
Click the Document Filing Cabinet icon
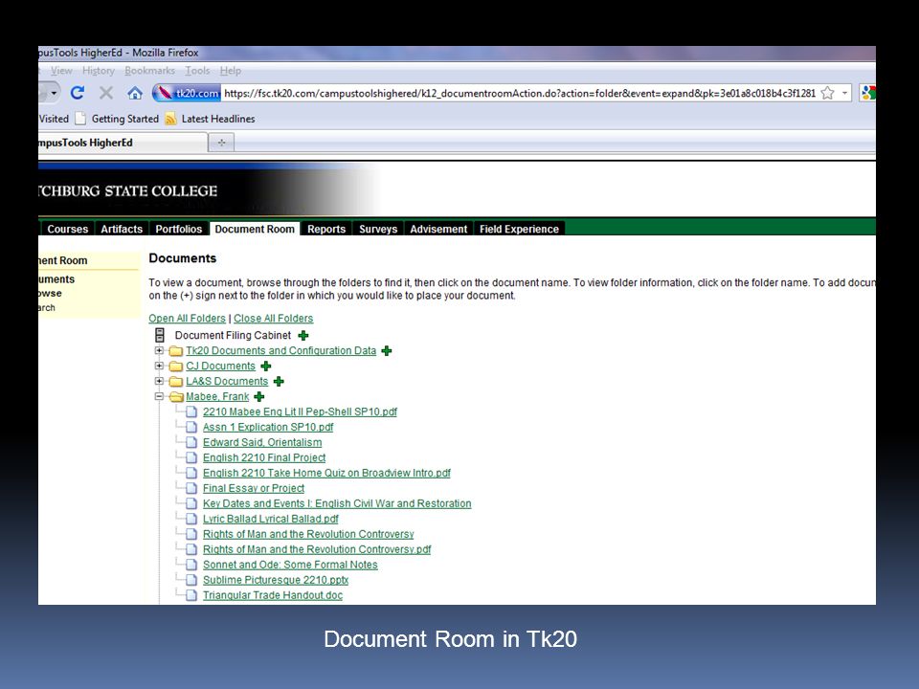coord(160,335)
